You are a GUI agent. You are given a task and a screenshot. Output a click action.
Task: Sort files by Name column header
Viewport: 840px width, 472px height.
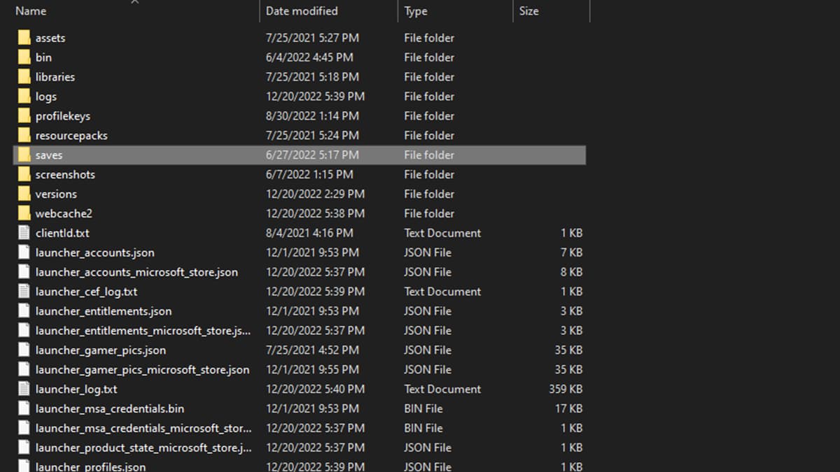click(31, 11)
